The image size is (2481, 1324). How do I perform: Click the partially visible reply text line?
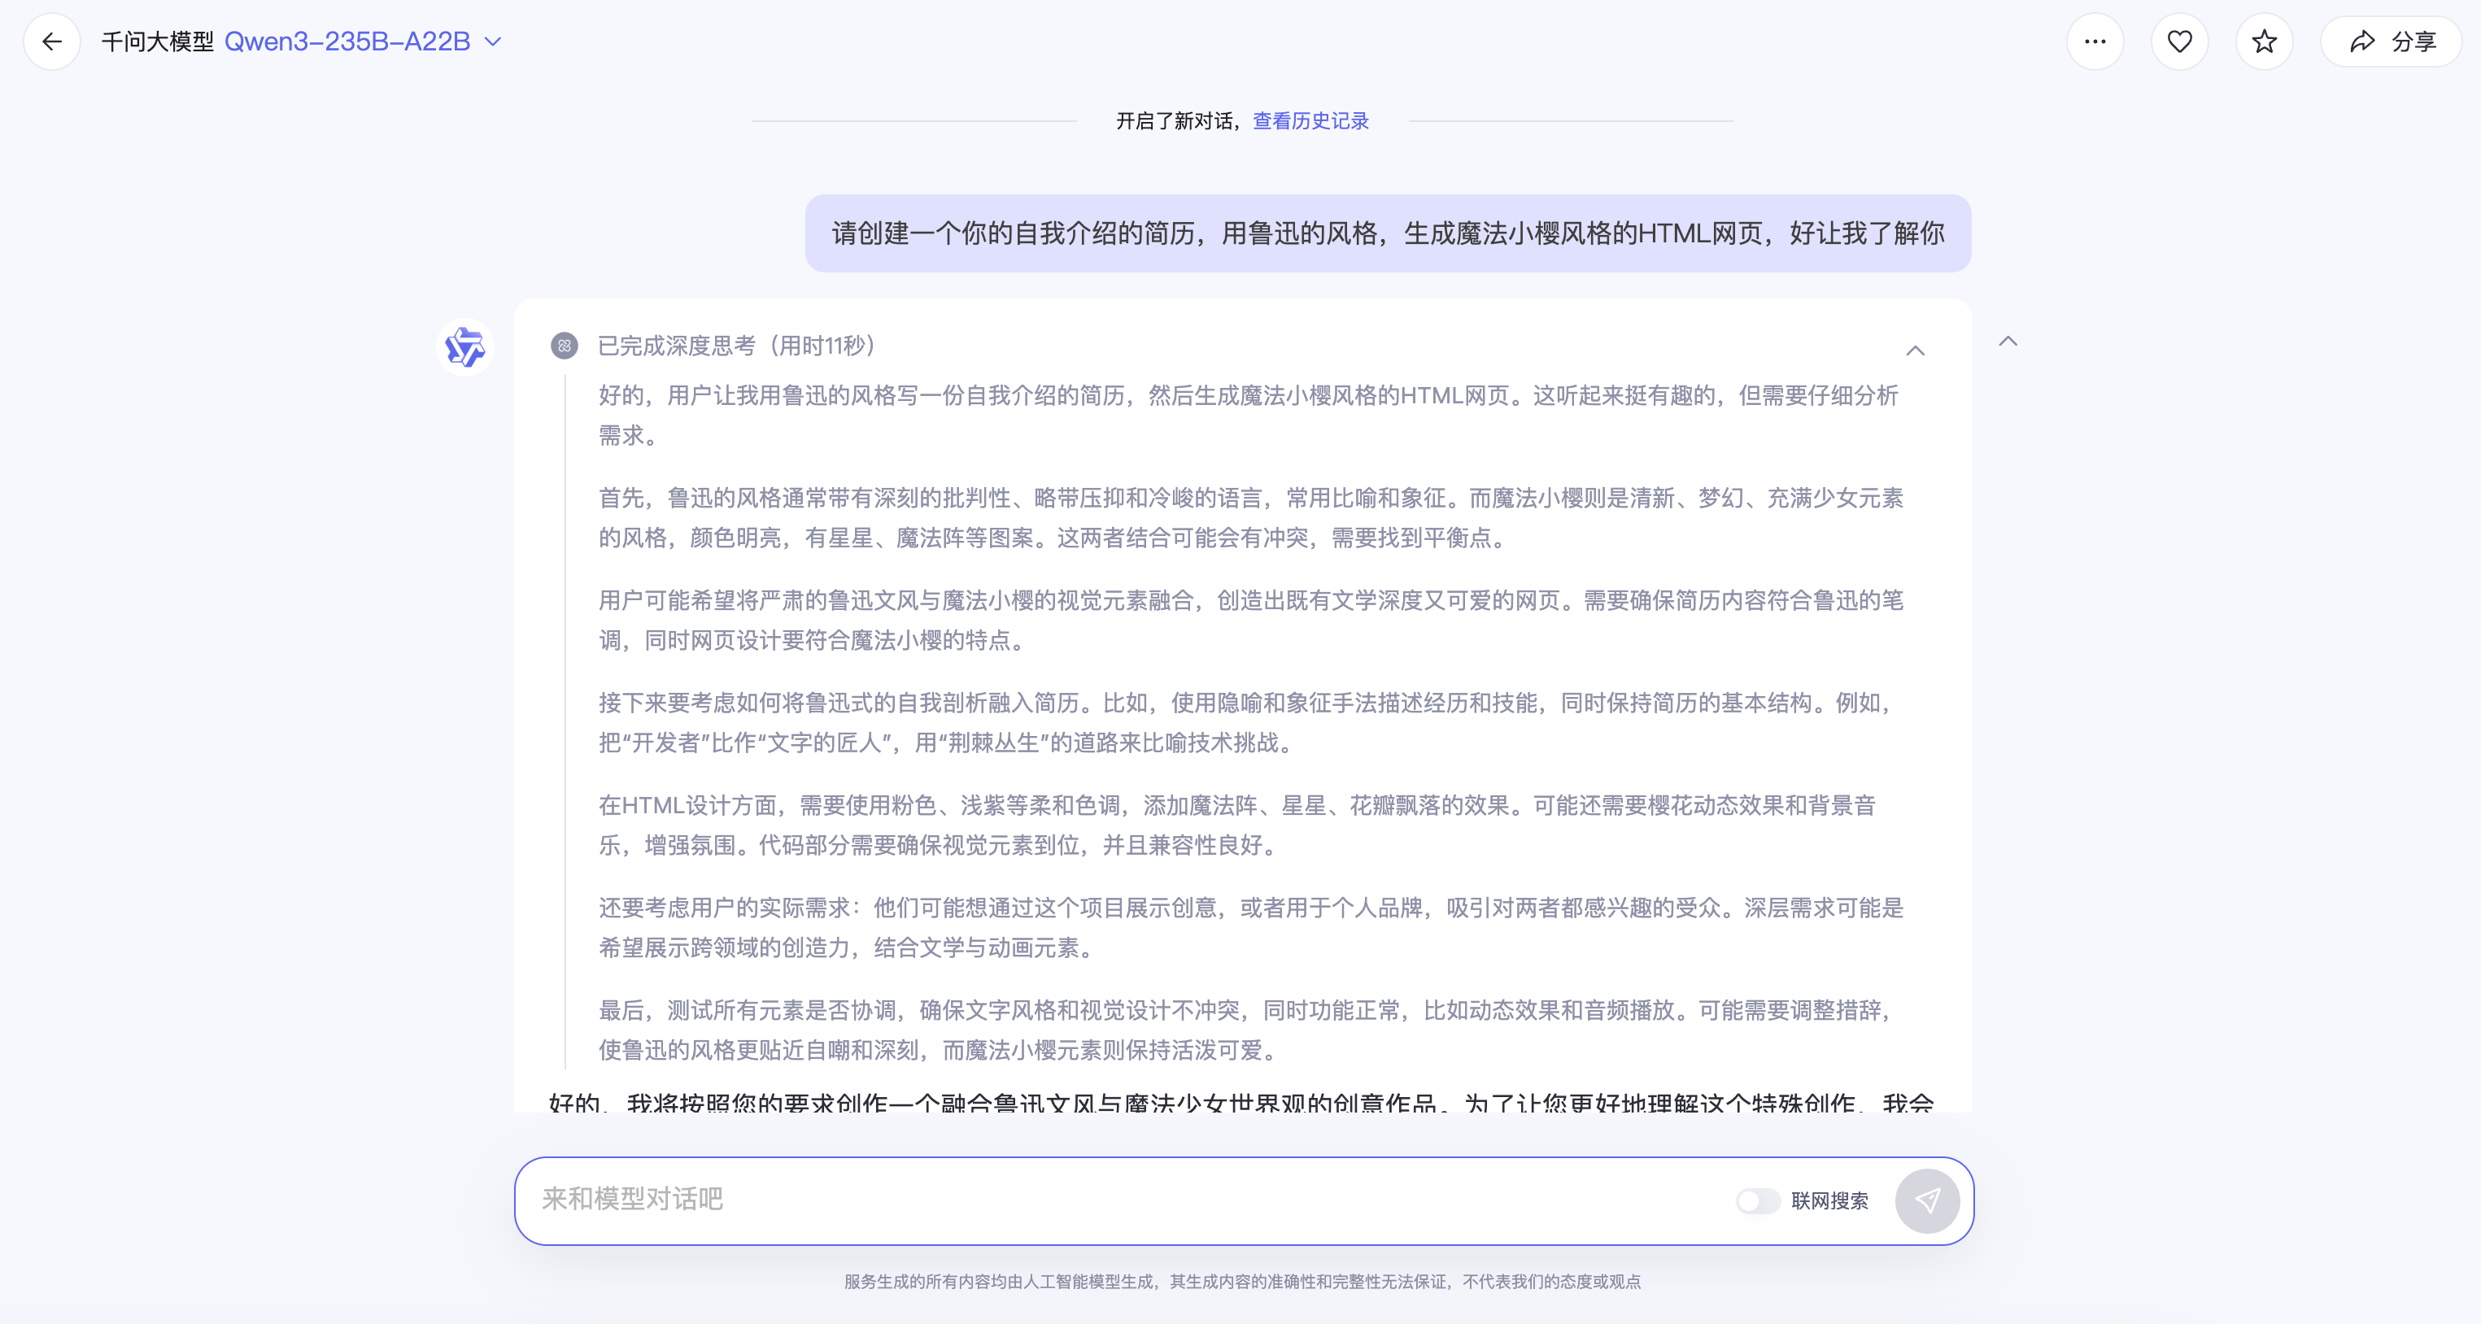[1240, 1101]
